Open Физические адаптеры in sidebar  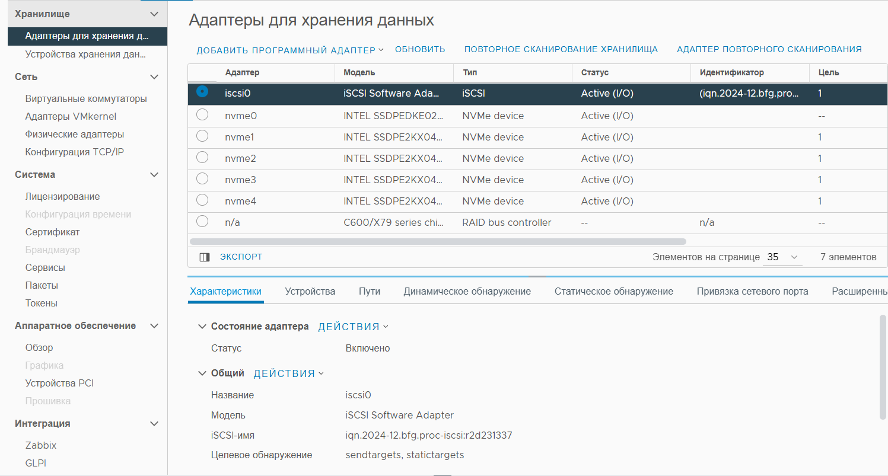(x=75, y=135)
